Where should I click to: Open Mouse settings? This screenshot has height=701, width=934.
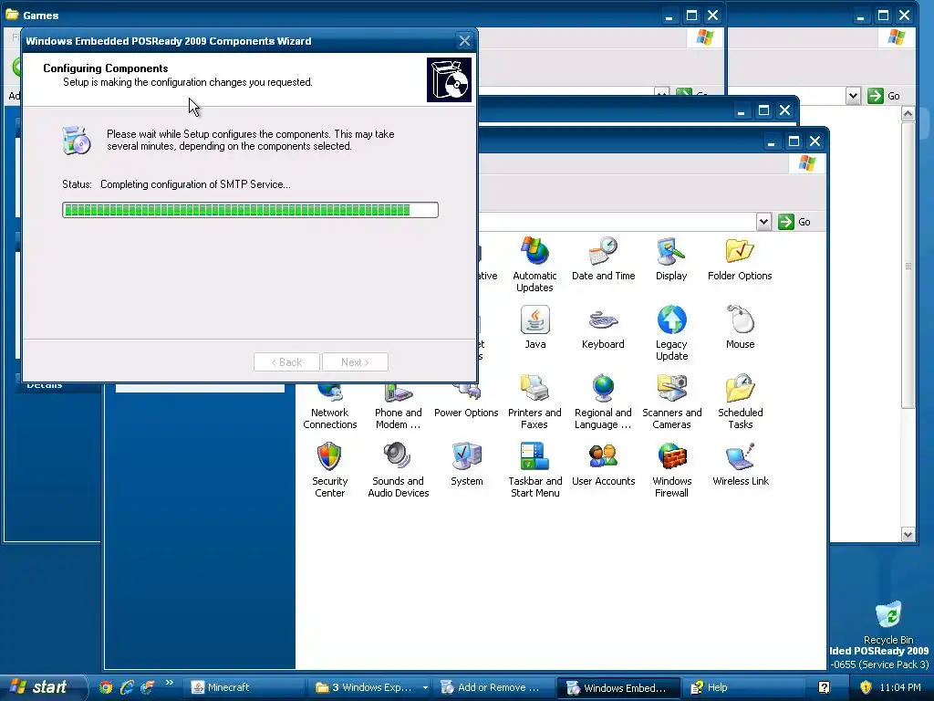coord(740,328)
